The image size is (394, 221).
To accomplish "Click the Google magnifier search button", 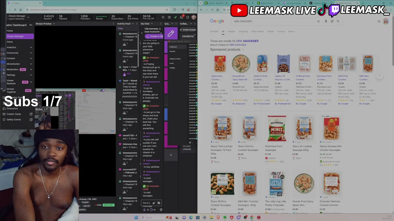I will tap(338, 21).
